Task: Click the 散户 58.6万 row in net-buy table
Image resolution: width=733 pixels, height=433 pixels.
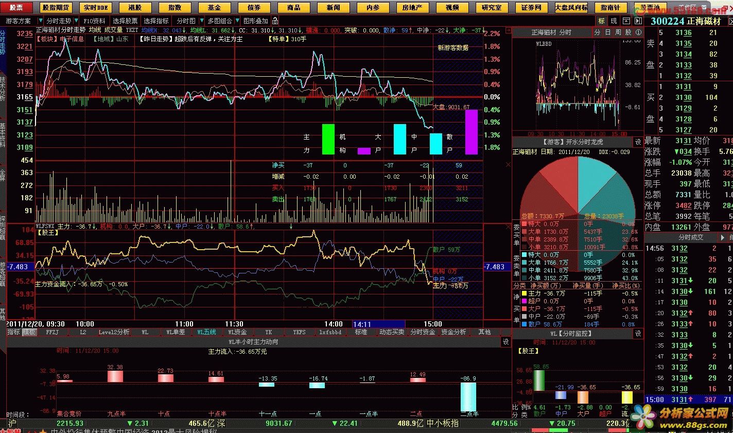Action: point(578,324)
